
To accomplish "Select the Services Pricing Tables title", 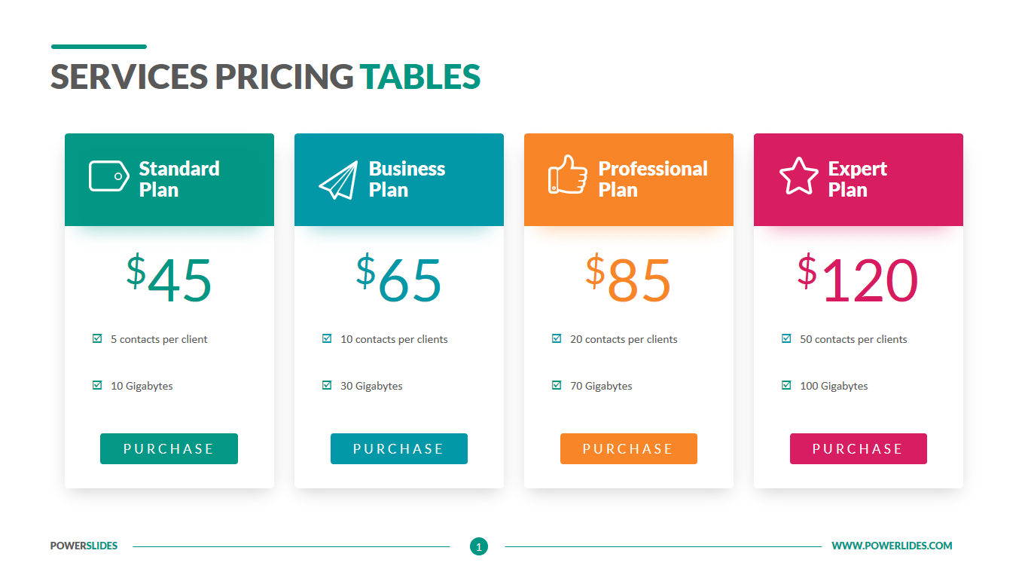I will pyautogui.click(x=265, y=77).
